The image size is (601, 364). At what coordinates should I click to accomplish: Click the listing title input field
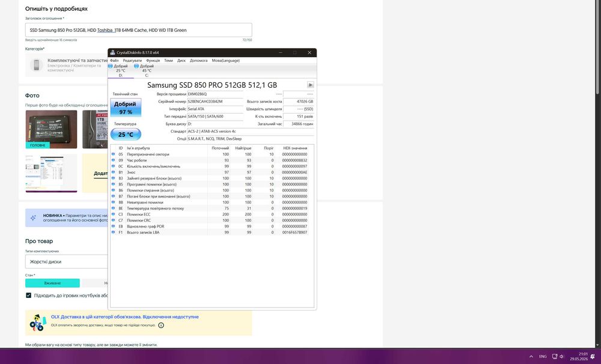tap(138, 30)
